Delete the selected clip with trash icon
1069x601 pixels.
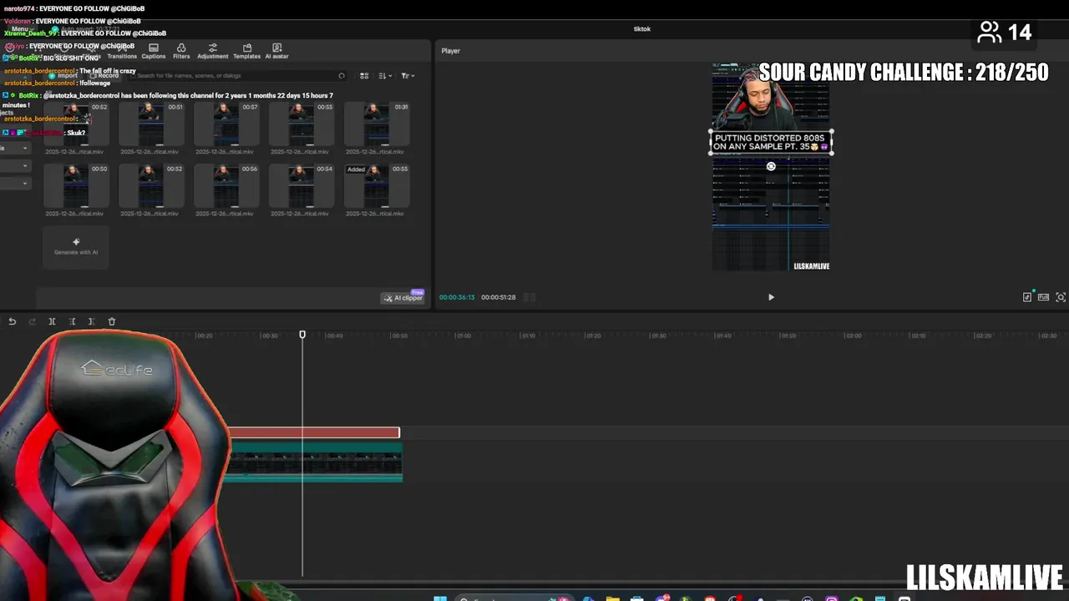click(111, 321)
